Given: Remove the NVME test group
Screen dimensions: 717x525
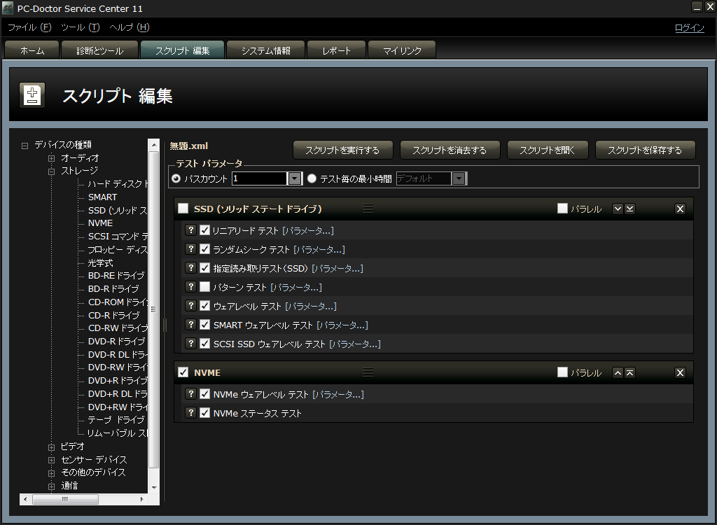Looking at the screenshot, I should pyautogui.click(x=680, y=372).
